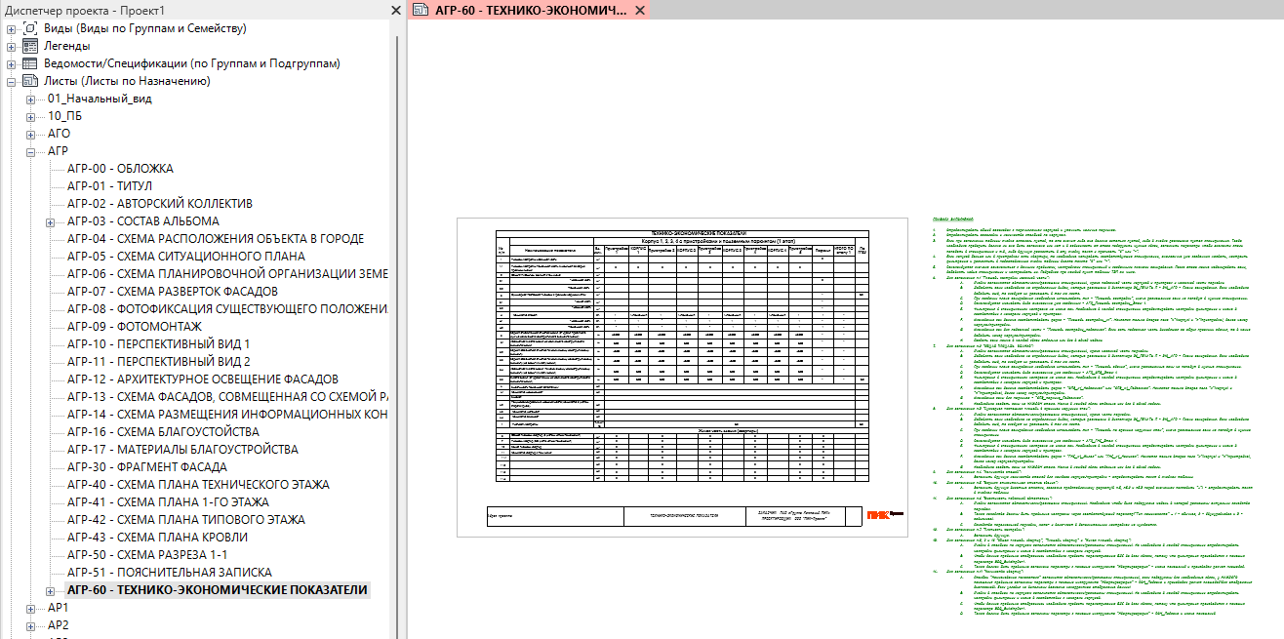
Task: Expand the АГР-60 sheet node
Action: tap(51, 590)
